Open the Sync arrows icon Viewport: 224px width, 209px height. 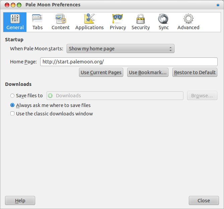point(163,19)
